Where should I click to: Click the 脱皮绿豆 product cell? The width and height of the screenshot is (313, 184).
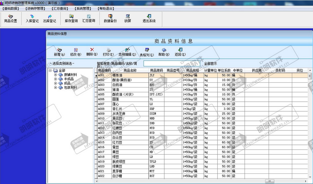[x=130, y=161]
